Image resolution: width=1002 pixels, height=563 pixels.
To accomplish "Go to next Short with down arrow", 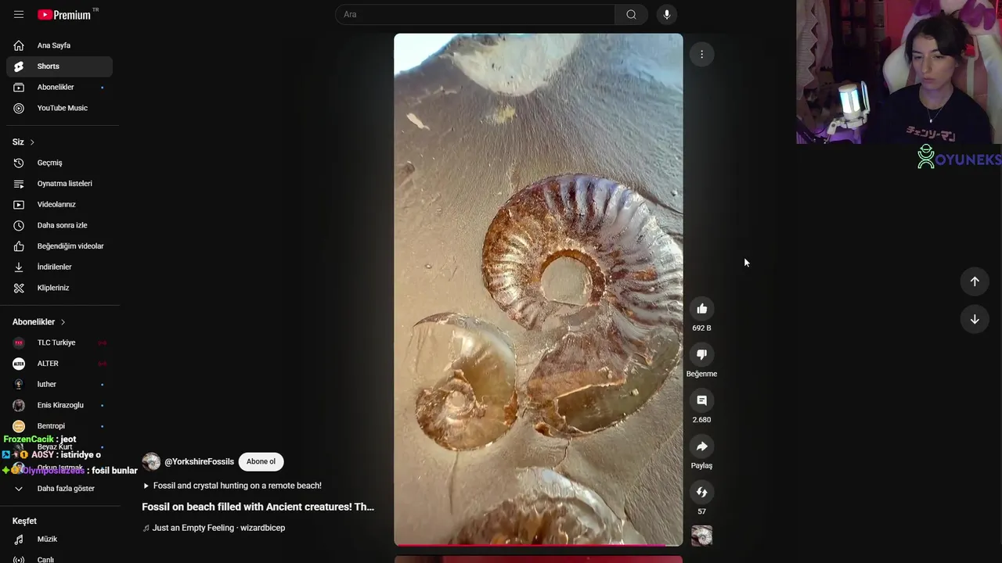I will coord(975,319).
